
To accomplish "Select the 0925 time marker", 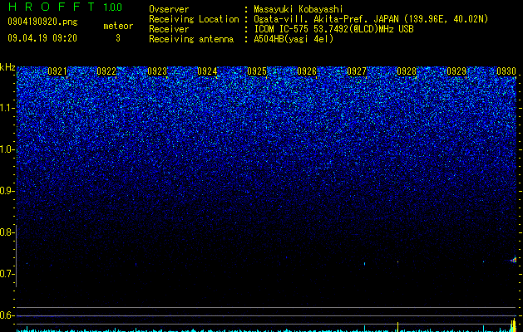I will click(x=257, y=71).
